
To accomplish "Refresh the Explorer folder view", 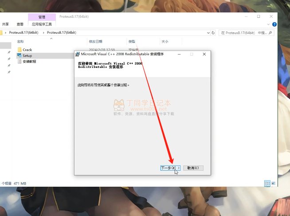I will click(x=213, y=33).
